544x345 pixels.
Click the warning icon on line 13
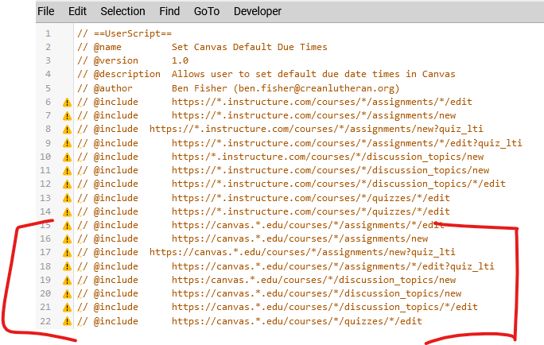tap(67, 198)
